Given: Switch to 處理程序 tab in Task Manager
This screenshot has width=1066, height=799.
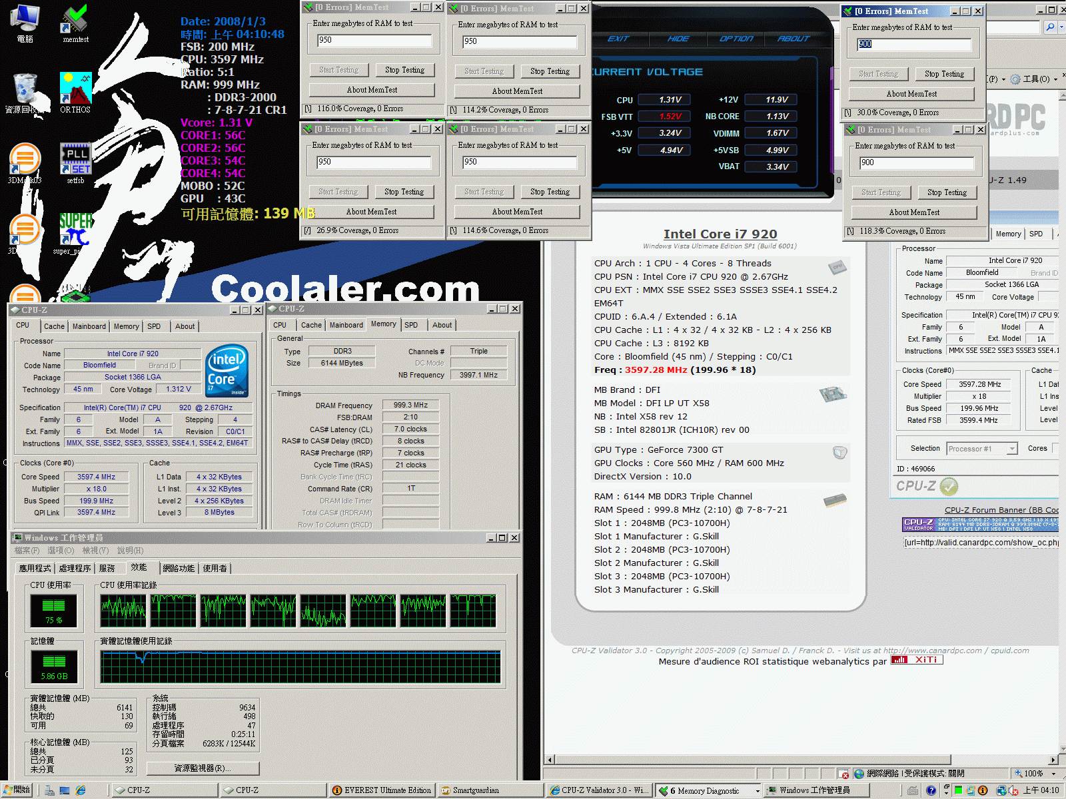Looking at the screenshot, I should tap(75, 568).
